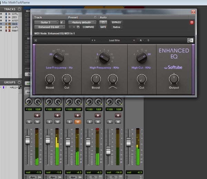Click the High Cut KHz selector knob

tap(142, 58)
